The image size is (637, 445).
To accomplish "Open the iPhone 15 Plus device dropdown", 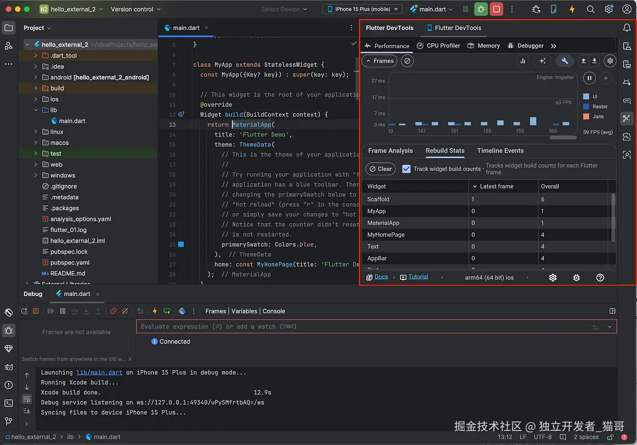I will [x=363, y=9].
